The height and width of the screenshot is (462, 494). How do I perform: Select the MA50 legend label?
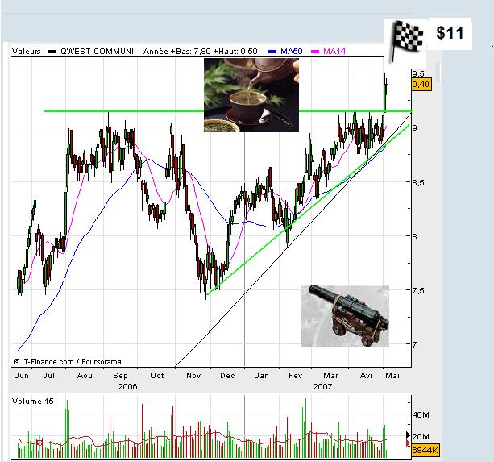pyautogui.click(x=292, y=52)
